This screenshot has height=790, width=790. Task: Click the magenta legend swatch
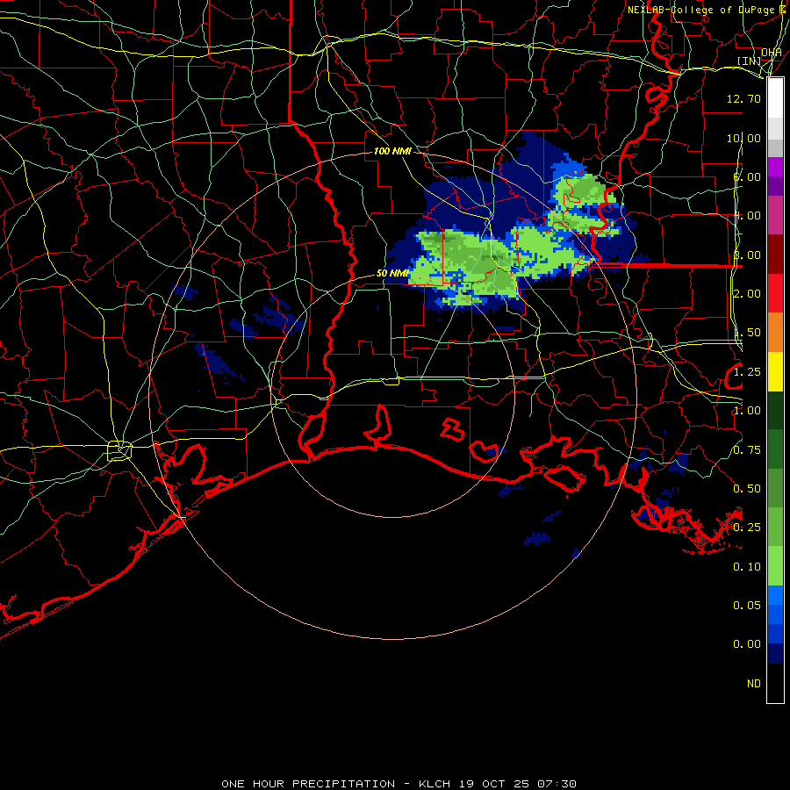pyautogui.click(x=775, y=167)
